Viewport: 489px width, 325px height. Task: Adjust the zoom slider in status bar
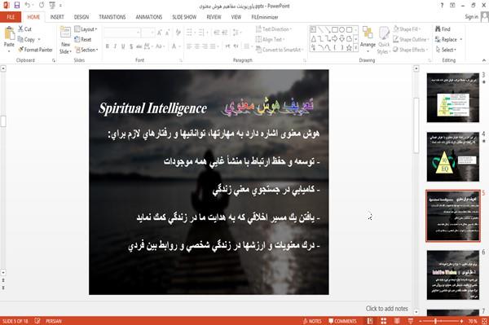pos(435,321)
